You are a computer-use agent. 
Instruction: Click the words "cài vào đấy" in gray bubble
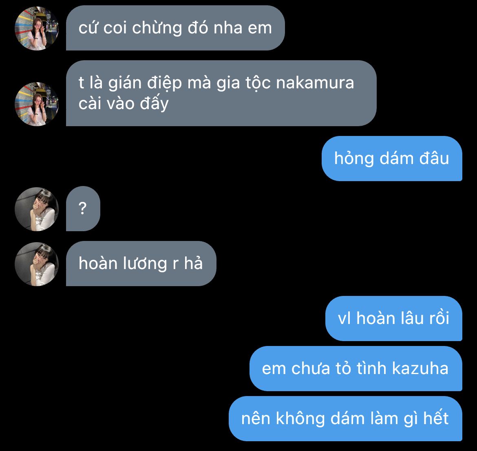click(124, 103)
